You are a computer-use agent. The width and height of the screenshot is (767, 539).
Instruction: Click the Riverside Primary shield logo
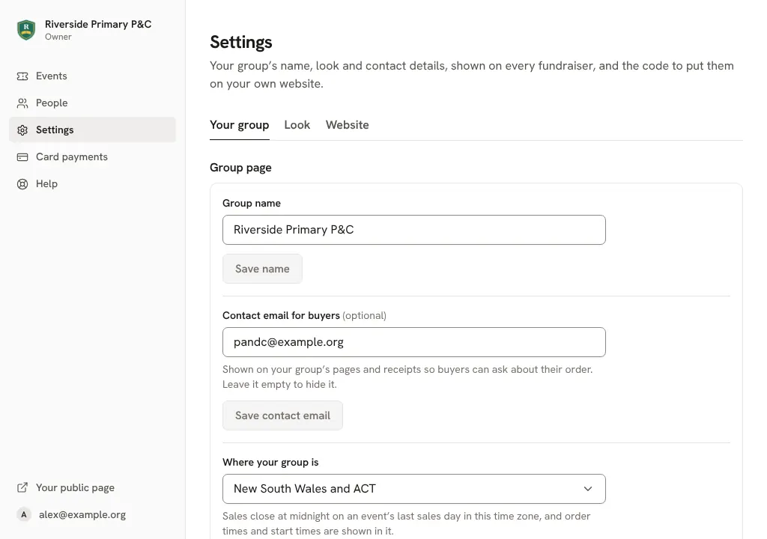[26, 30]
